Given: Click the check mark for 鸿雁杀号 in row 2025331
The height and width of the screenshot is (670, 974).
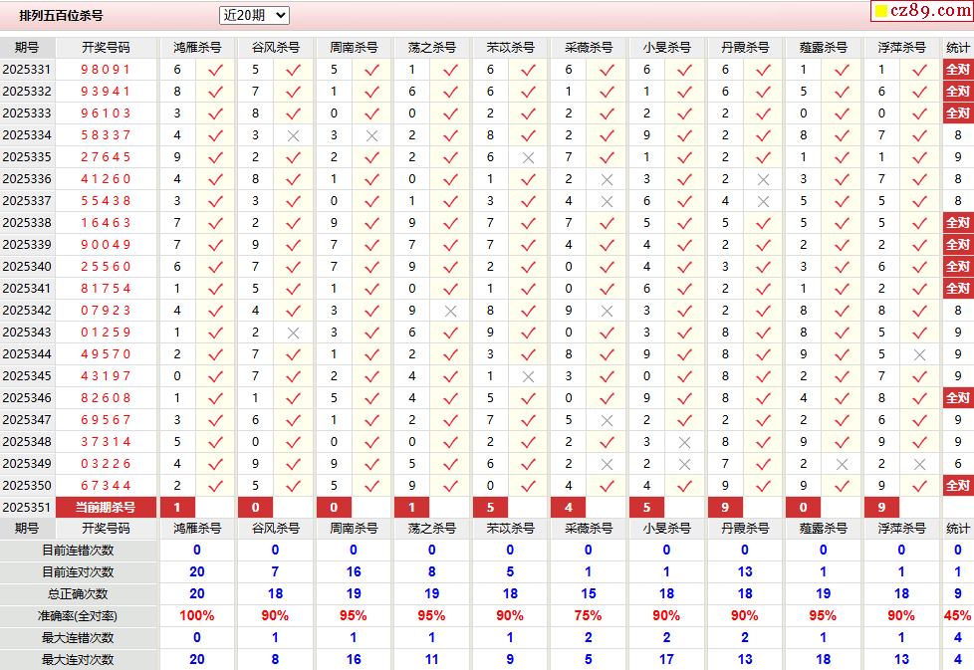Looking at the screenshot, I should click(215, 70).
